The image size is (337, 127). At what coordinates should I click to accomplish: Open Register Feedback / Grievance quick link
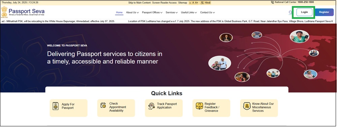tap(211, 108)
